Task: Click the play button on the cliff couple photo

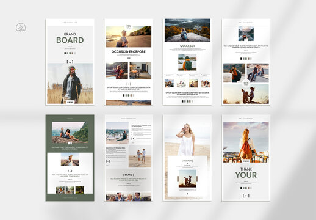Action: click(x=70, y=143)
